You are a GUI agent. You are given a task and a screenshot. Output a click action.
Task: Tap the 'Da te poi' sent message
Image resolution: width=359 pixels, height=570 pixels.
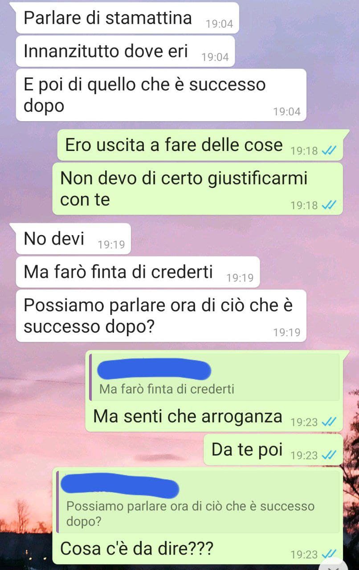point(273,450)
